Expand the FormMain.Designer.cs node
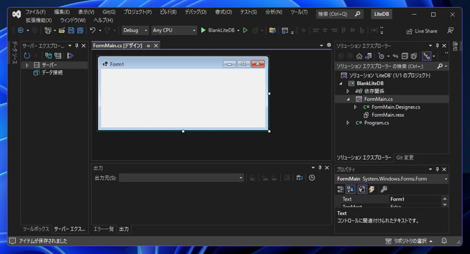 [x=355, y=107]
